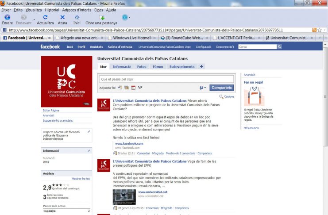328x215 pixels.
Task: Click Mostra els 3 comentaris link
Action: (x=181, y=154)
